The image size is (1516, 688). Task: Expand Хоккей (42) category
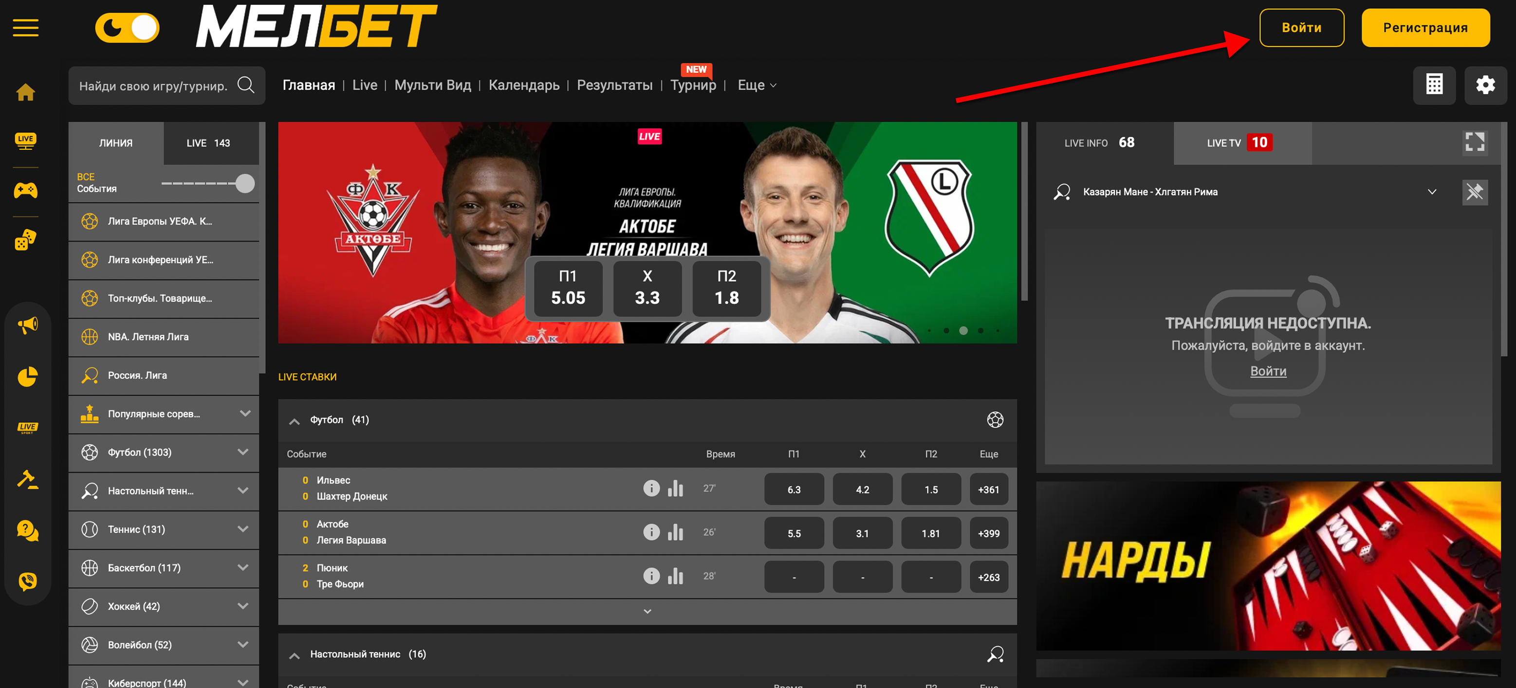pyautogui.click(x=243, y=606)
